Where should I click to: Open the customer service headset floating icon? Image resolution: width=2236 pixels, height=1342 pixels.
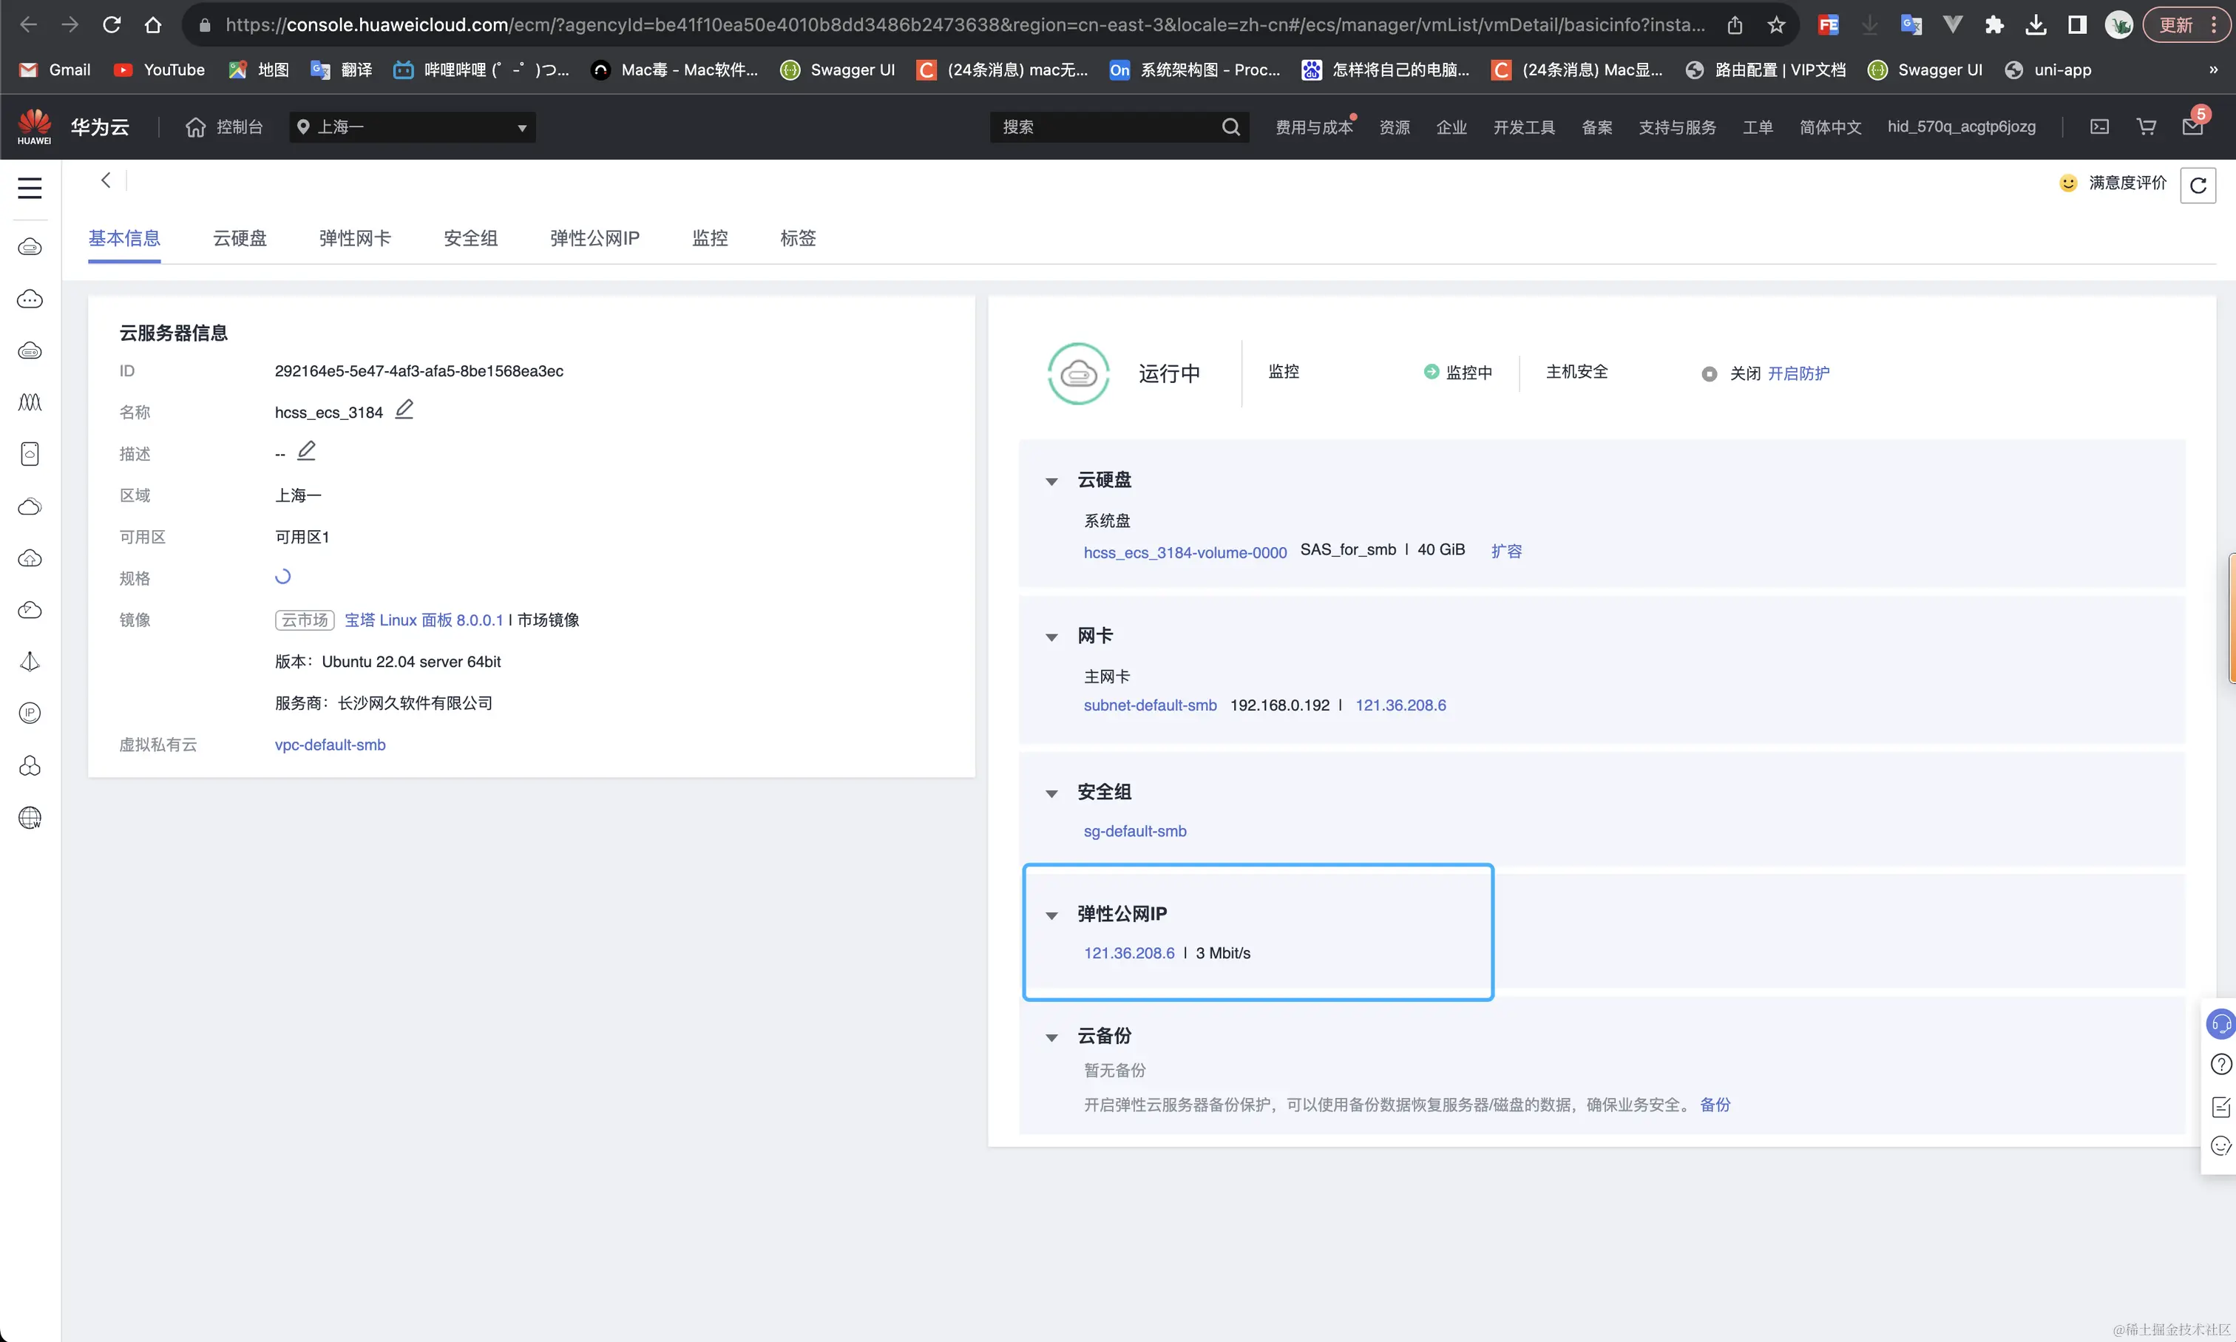pos(2220,1023)
